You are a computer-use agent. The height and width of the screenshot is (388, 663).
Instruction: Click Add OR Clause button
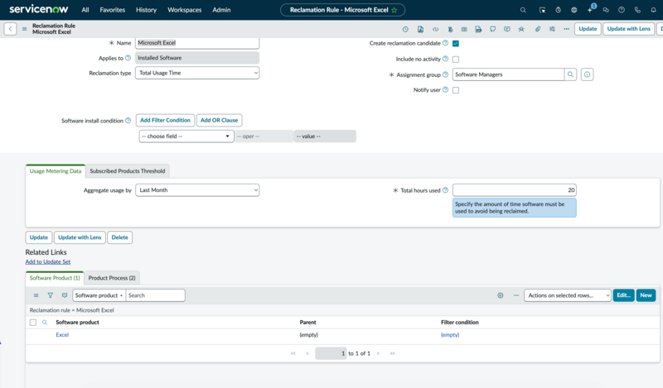[219, 120]
